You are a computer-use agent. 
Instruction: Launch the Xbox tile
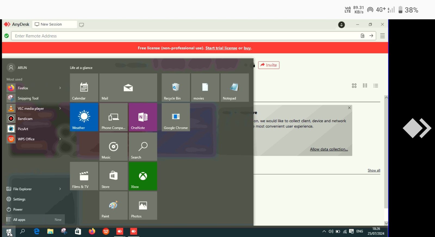coord(143,176)
